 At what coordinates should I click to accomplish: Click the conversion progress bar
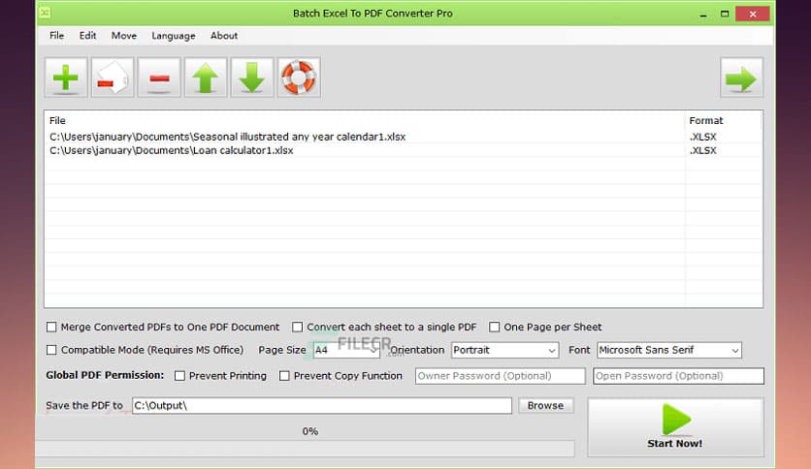[306, 449]
